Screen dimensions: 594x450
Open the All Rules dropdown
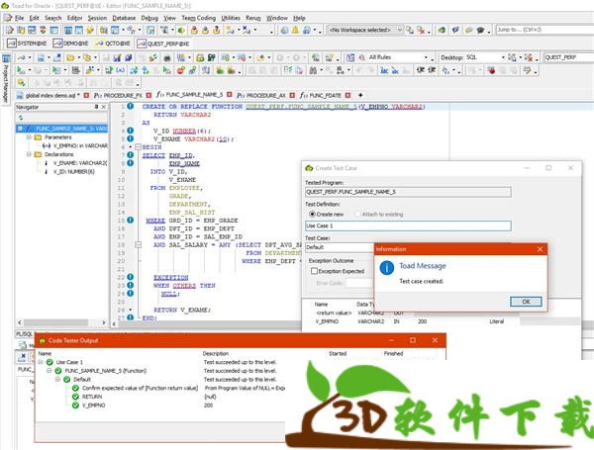coord(426,58)
